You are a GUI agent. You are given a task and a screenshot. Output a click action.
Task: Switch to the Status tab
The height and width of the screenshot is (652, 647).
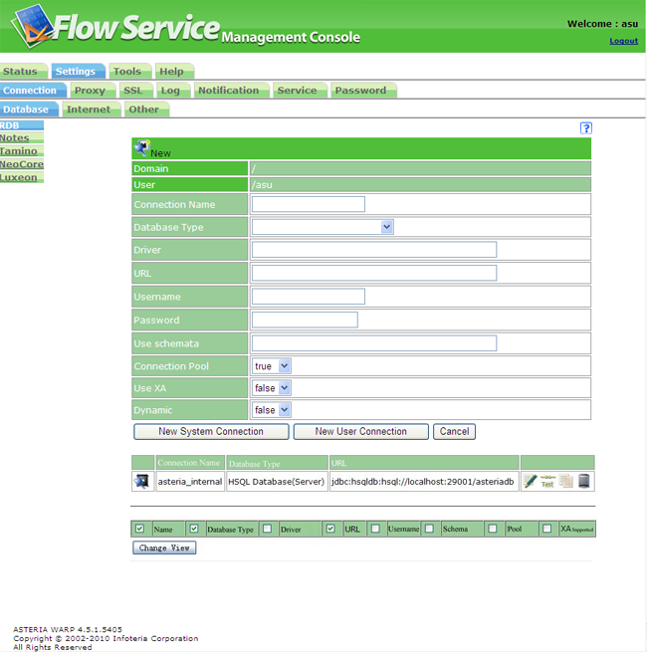pos(20,72)
